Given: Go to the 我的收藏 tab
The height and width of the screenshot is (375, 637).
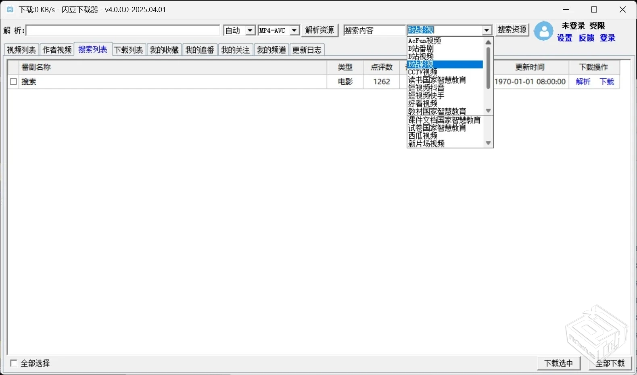Looking at the screenshot, I should (x=164, y=50).
